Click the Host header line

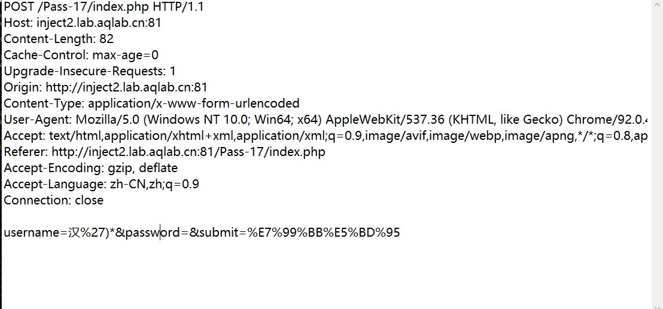[x=82, y=23]
